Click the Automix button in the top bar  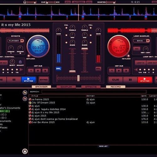coord(78,2)
